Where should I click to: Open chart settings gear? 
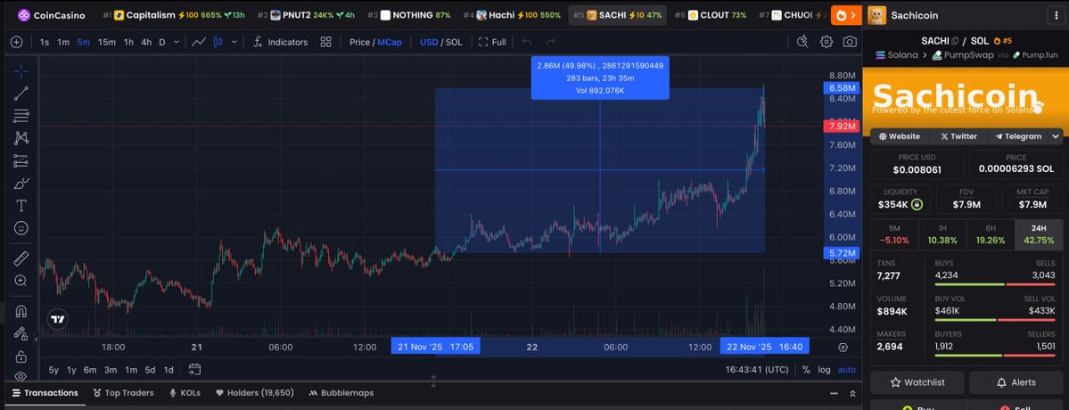pyautogui.click(x=826, y=42)
